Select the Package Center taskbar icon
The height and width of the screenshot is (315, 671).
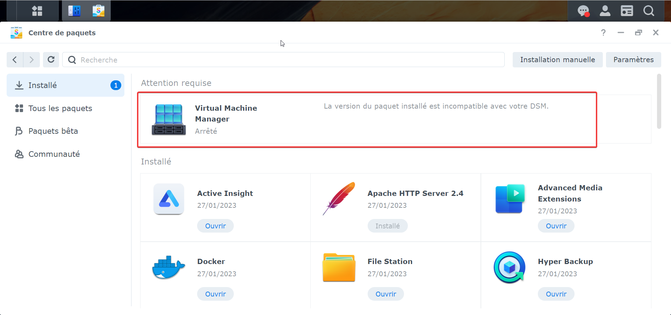(x=99, y=11)
